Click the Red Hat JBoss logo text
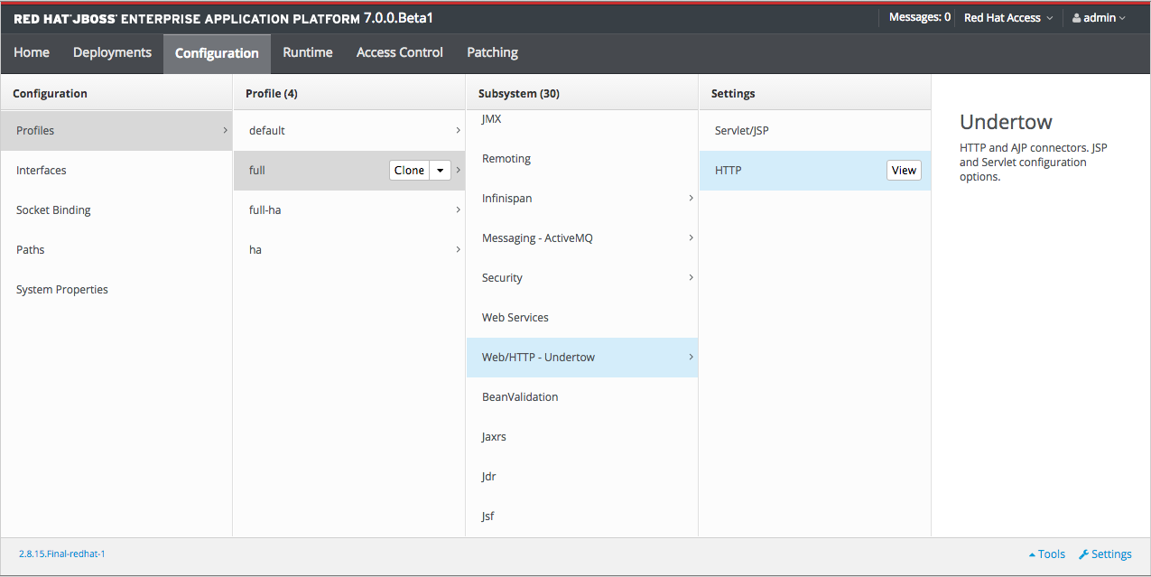The width and height of the screenshot is (1151, 577). click(66, 19)
